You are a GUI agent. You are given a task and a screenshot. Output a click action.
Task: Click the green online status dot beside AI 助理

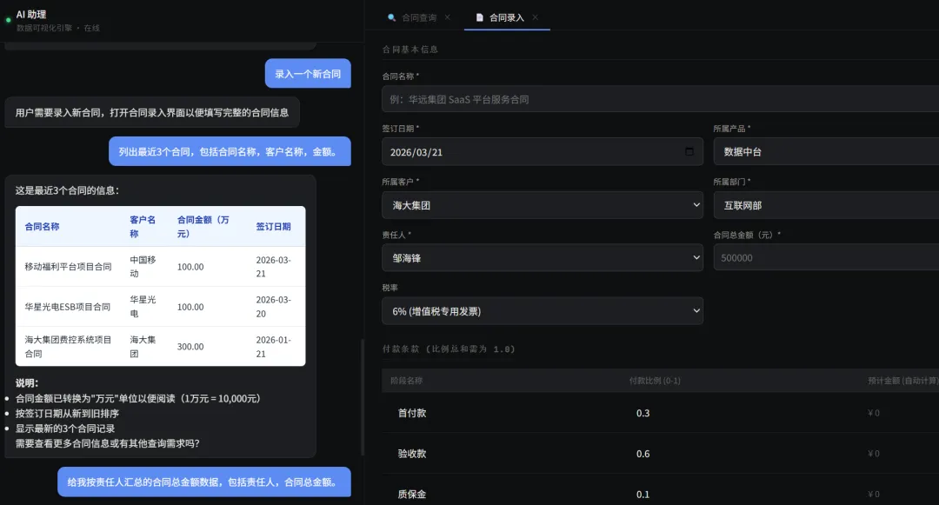(7, 19)
